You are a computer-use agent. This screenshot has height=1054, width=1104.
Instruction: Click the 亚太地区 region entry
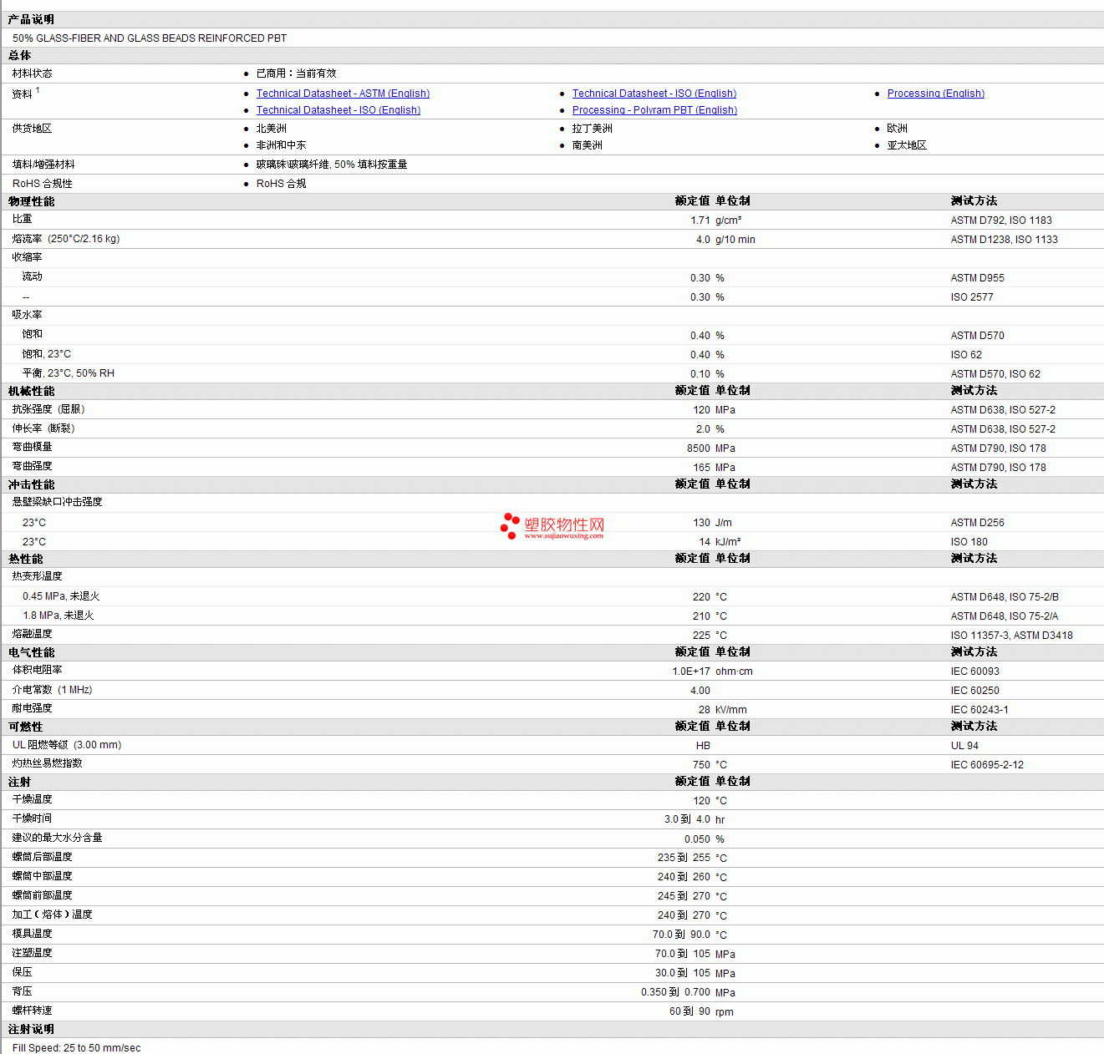(908, 145)
